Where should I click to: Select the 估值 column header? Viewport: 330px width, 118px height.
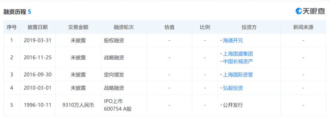pyautogui.click(x=169, y=27)
